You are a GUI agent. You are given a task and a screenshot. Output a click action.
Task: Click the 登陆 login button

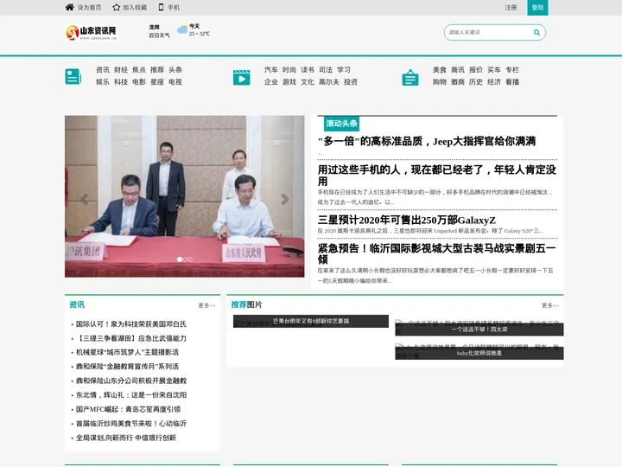(x=537, y=8)
